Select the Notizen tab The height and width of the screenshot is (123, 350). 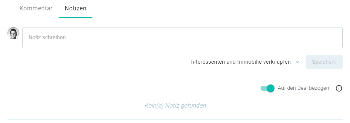(x=75, y=8)
